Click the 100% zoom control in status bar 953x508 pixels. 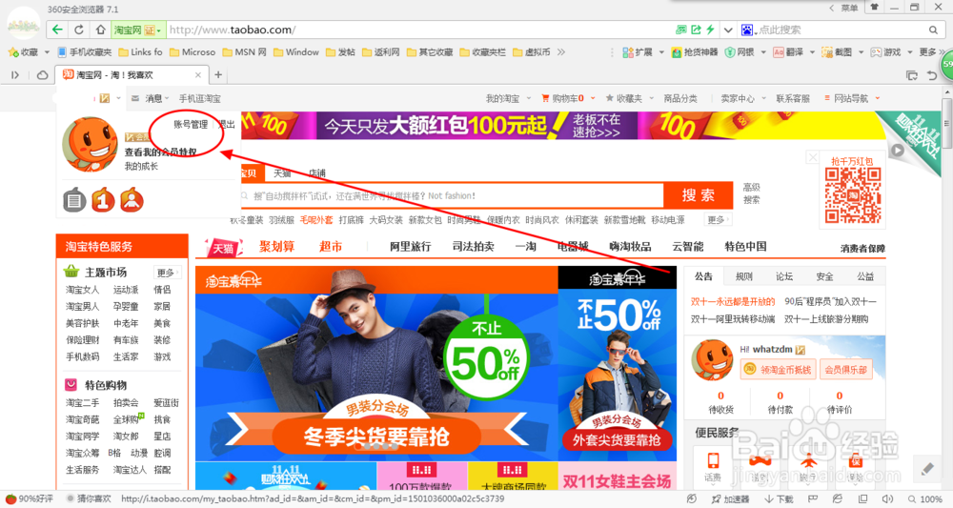(925, 498)
